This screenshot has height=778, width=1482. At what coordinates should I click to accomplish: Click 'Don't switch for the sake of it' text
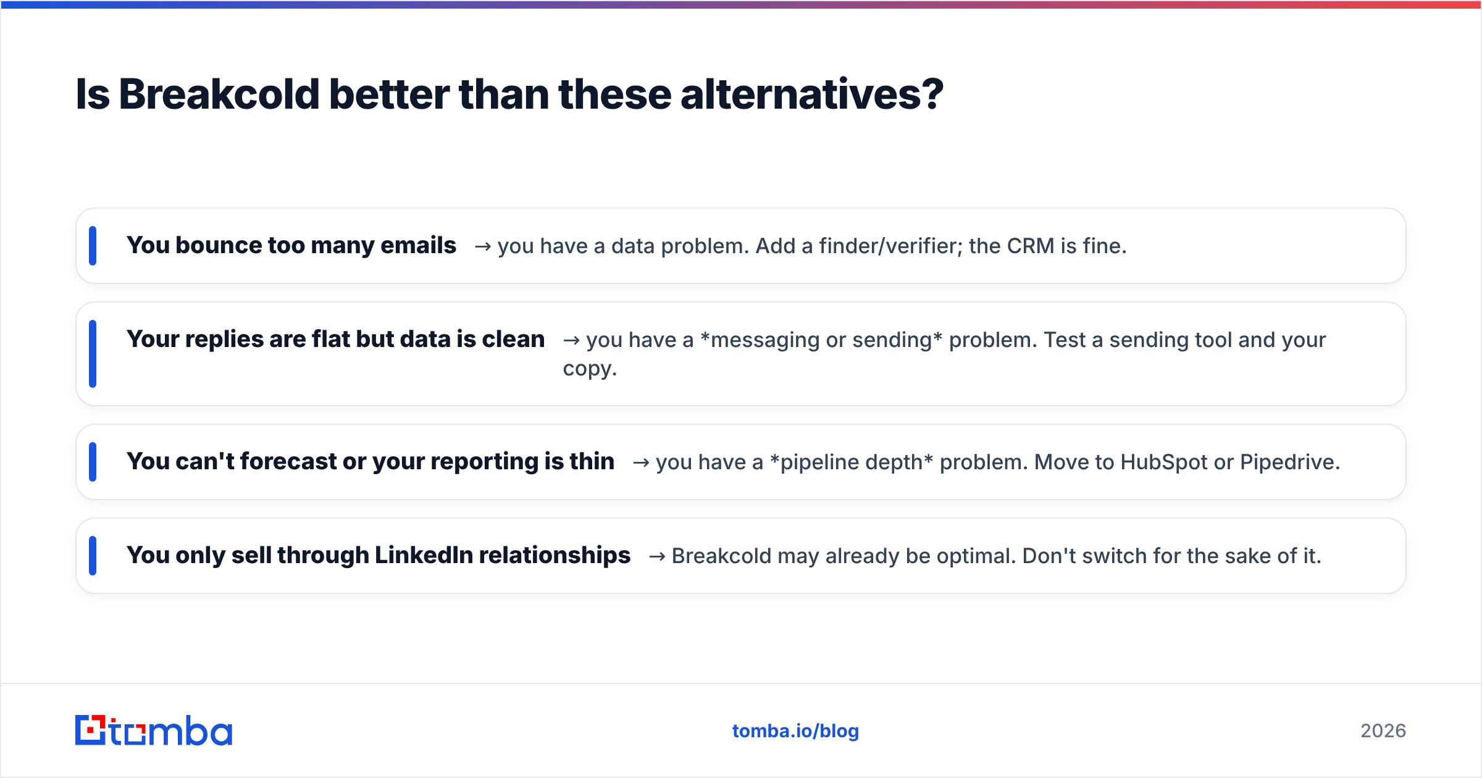(x=1172, y=556)
